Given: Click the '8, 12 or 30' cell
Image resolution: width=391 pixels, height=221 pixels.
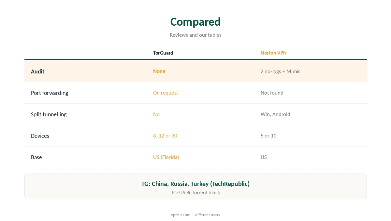Looking at the screenshot, I should tap(165, 136).
